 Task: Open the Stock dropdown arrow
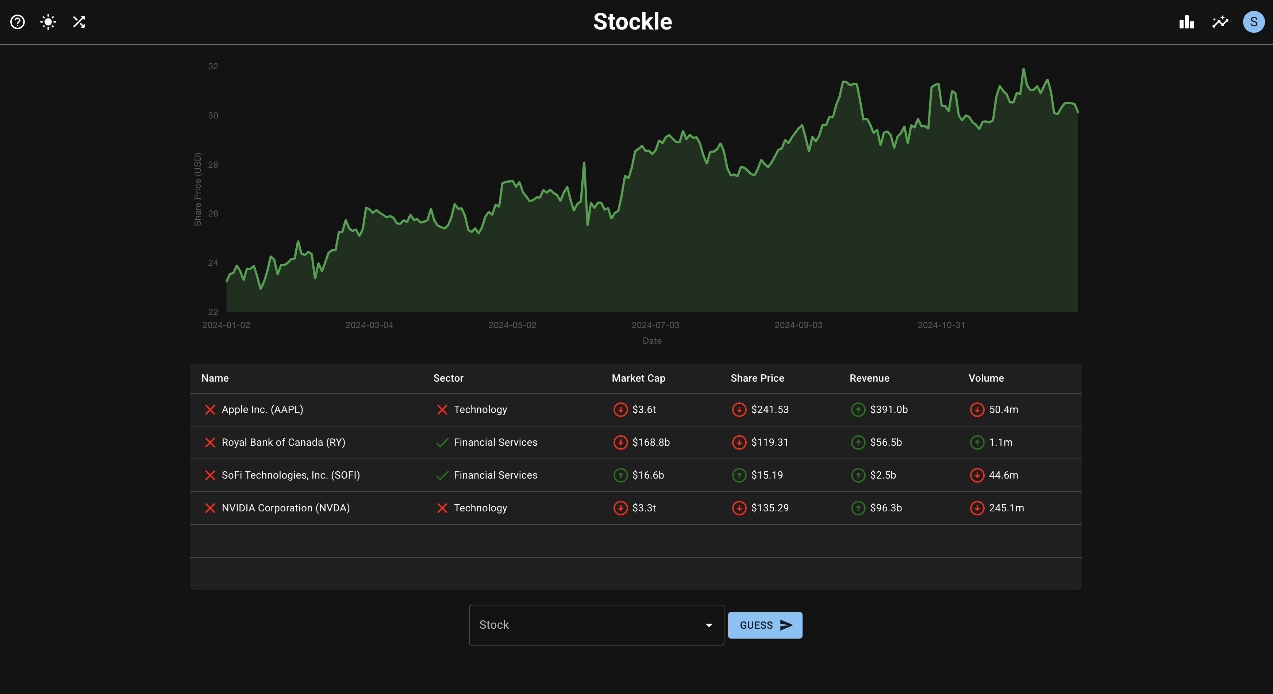click(x=709, y=625)
